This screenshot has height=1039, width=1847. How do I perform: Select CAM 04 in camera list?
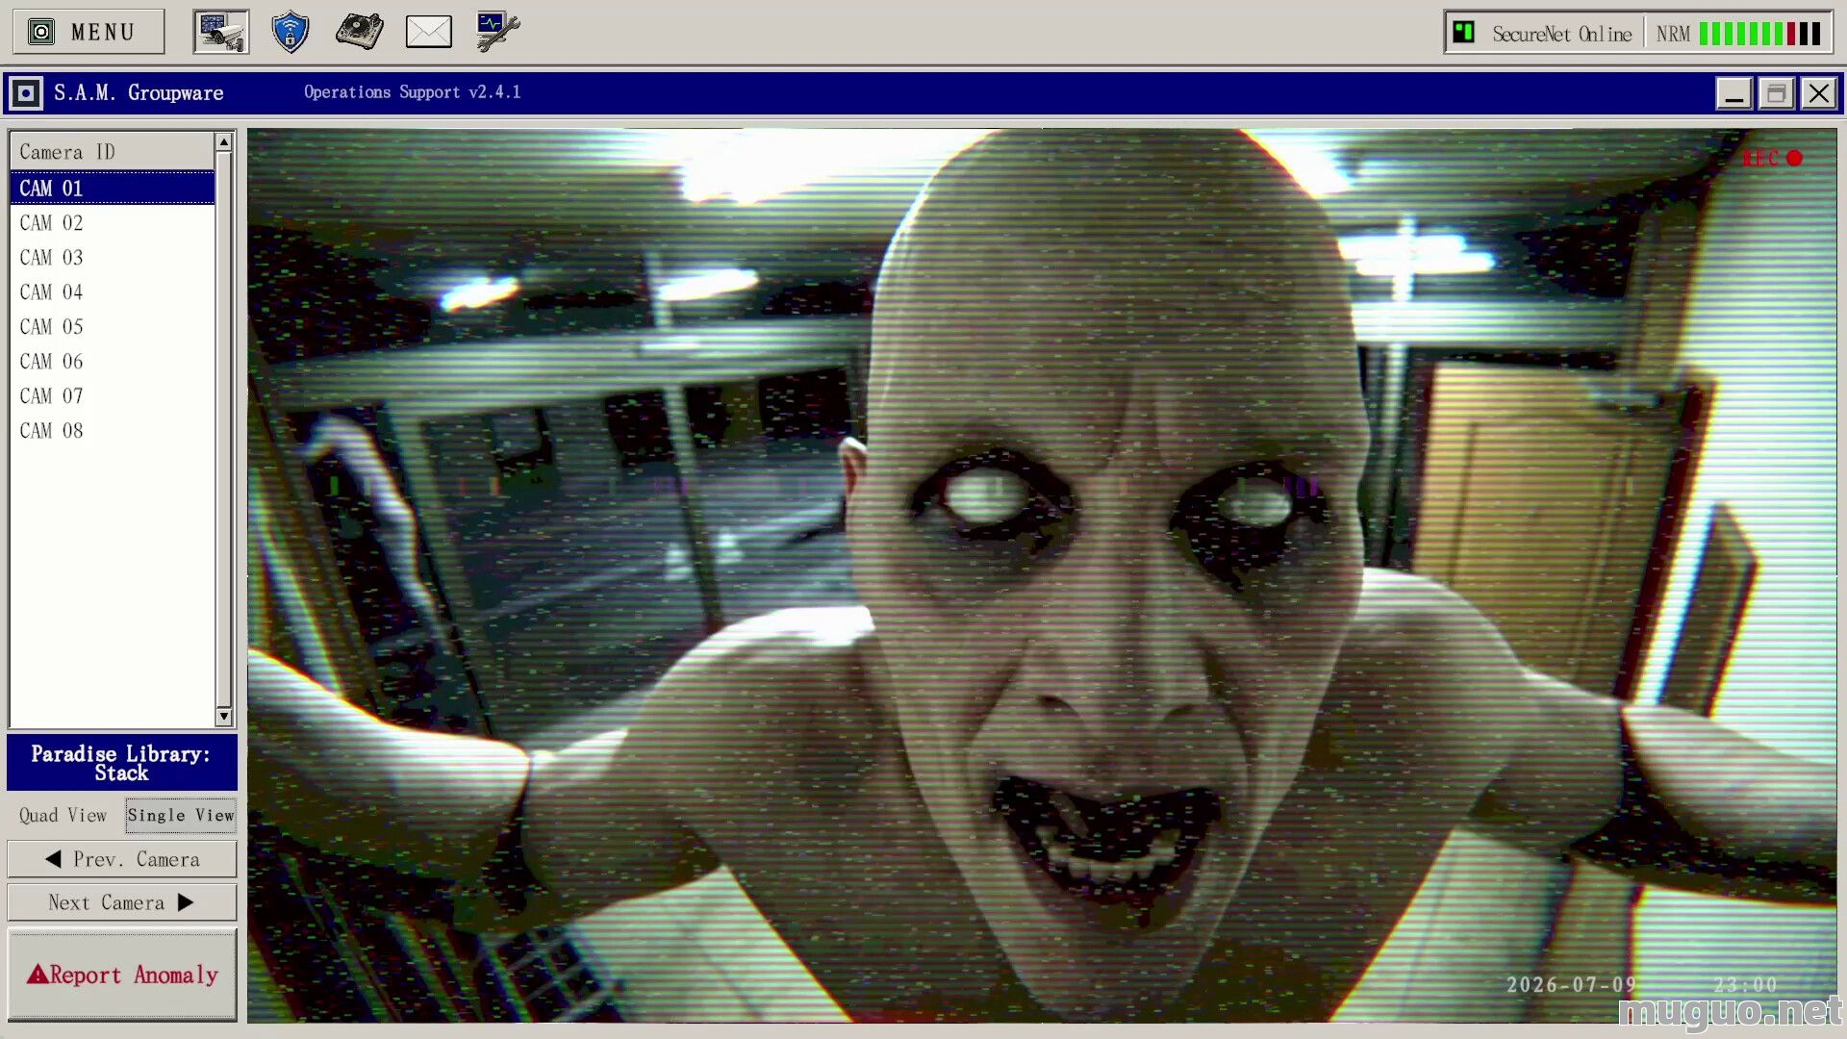(x=112, y=291)
